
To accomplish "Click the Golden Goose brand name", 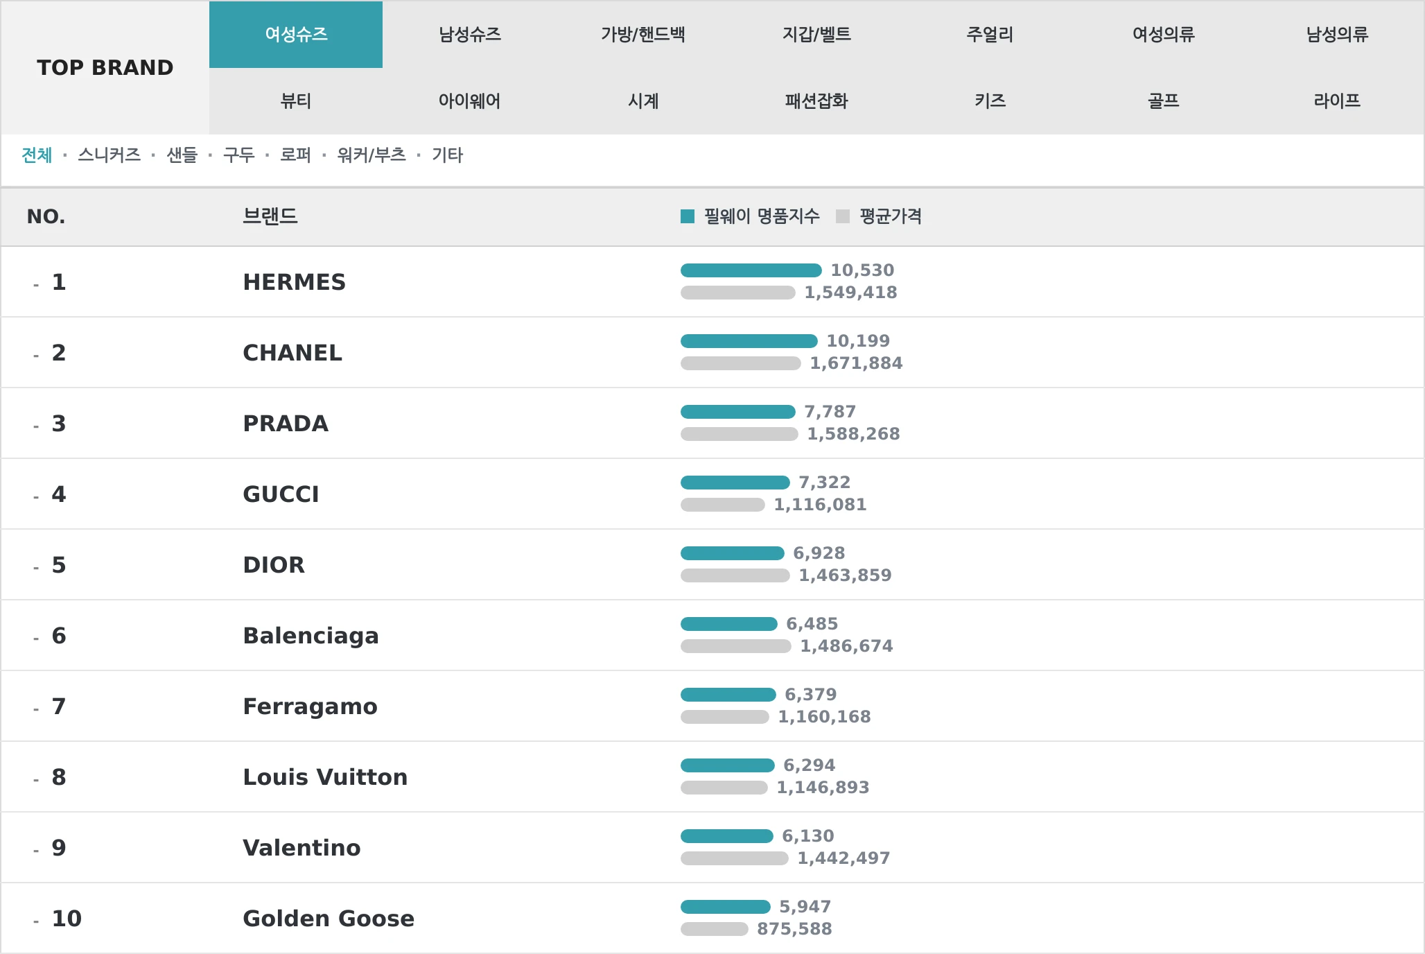I will (329, 919).
